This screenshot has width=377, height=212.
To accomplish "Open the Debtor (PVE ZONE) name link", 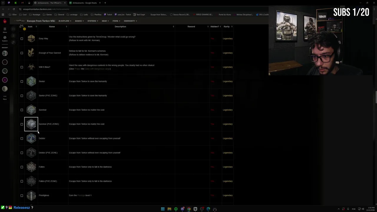I will [48, 153].
